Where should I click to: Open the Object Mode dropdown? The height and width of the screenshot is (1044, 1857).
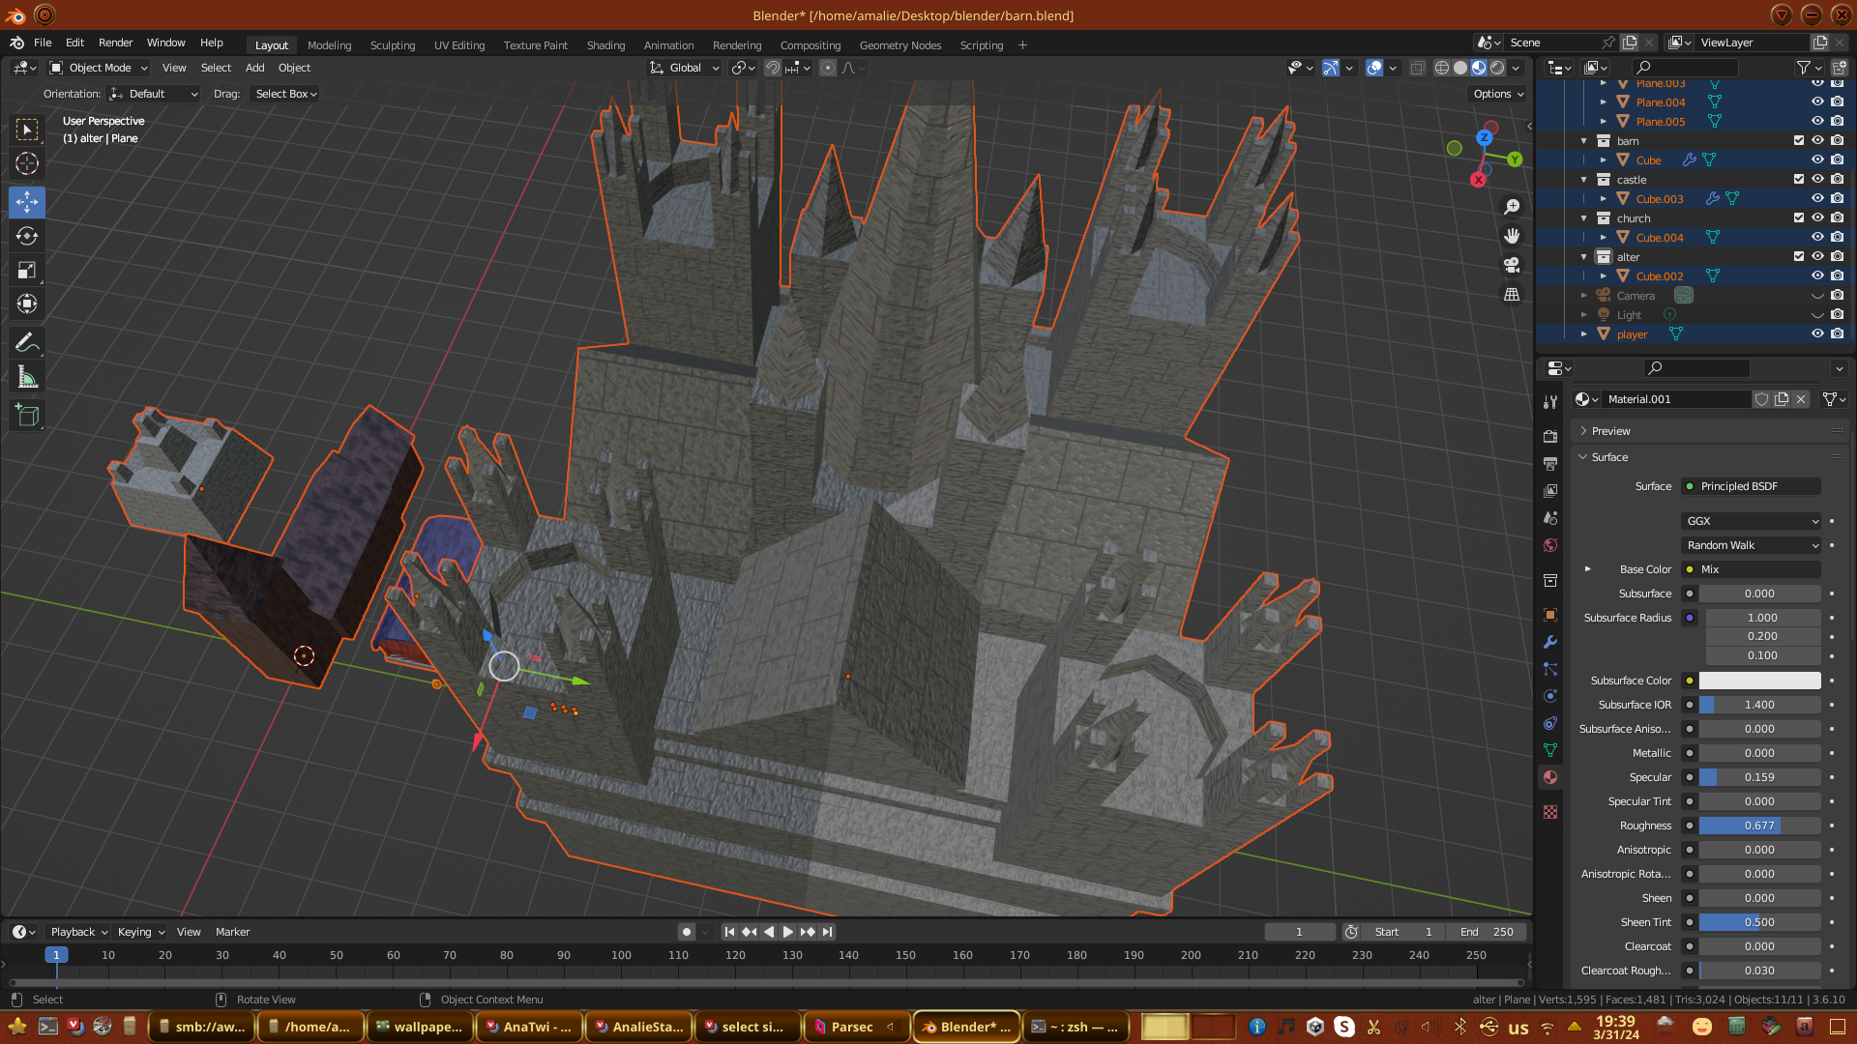(x=99, y=68)
